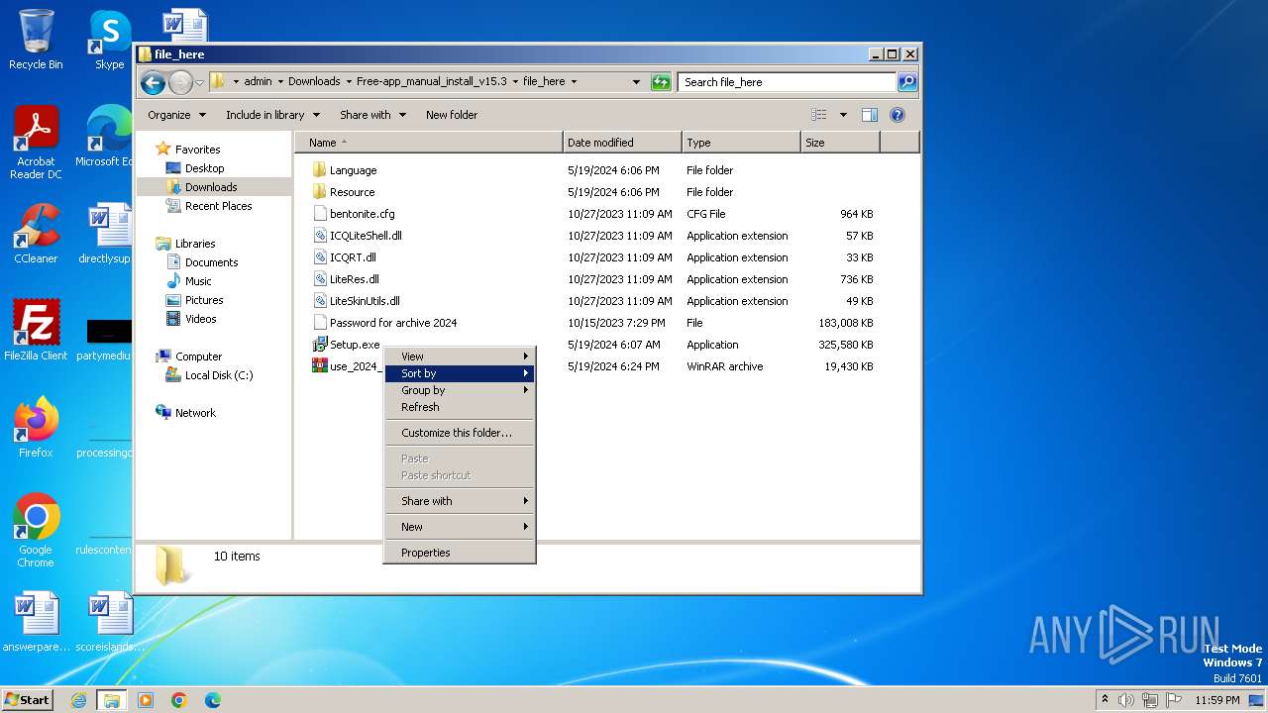Select Network in navigation pane

click(x=195, y=413)
